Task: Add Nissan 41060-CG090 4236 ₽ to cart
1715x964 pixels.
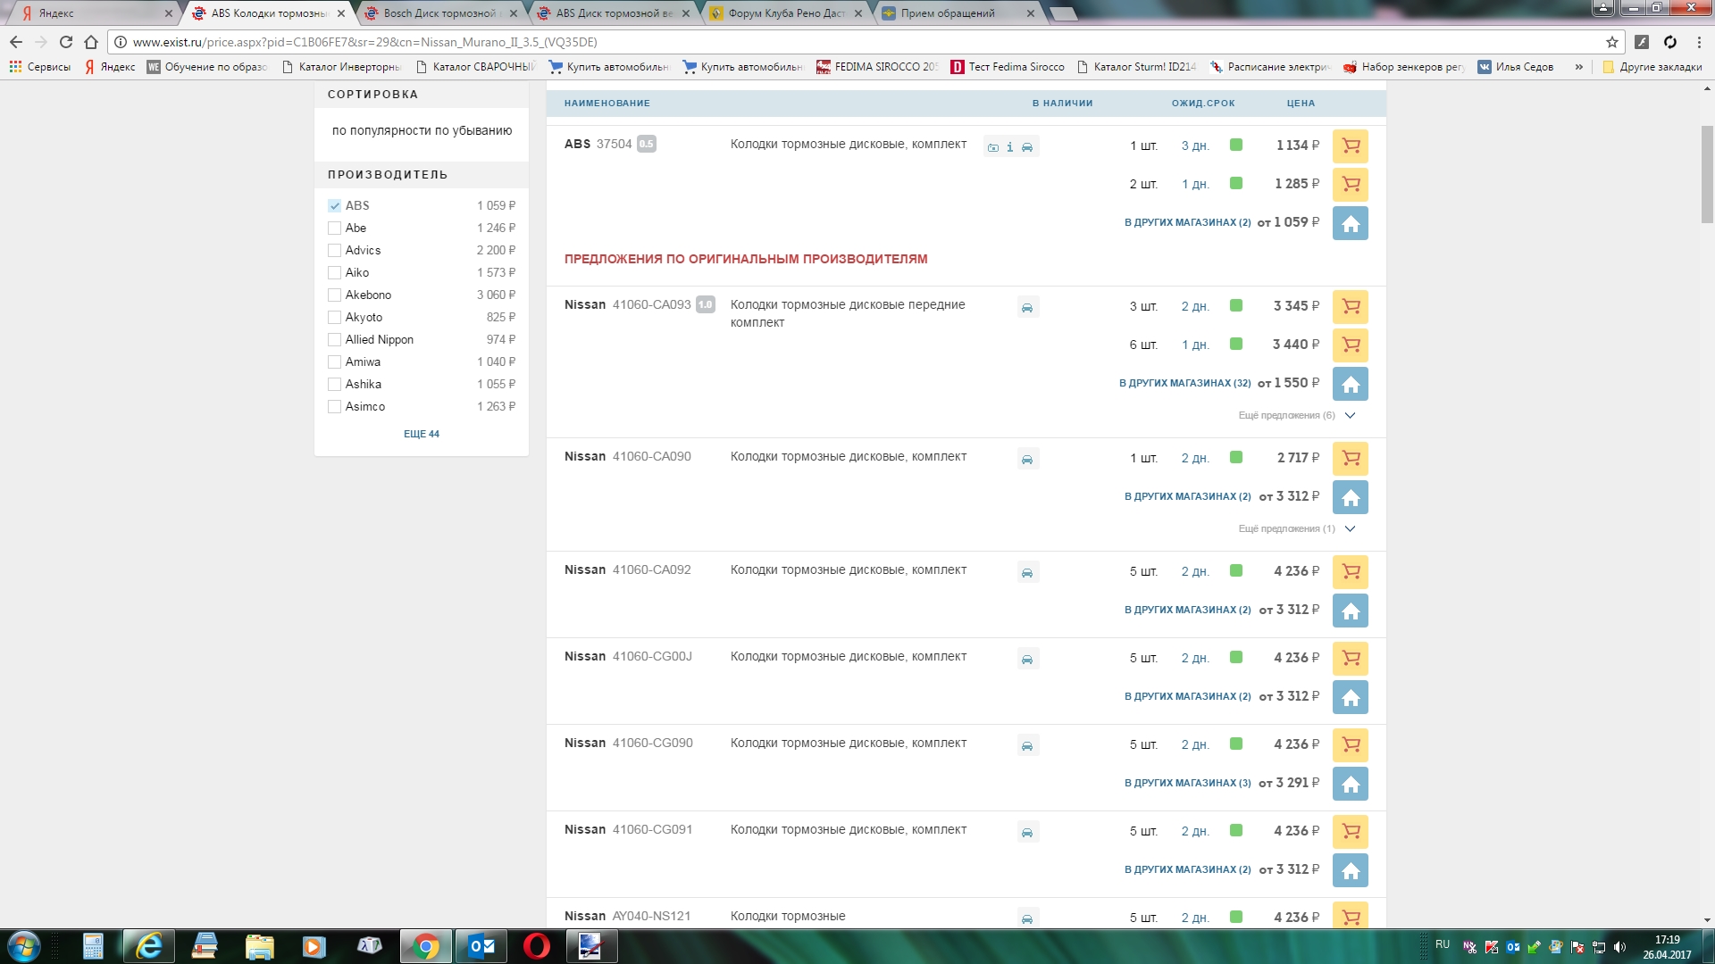Action: (1350, 744)
